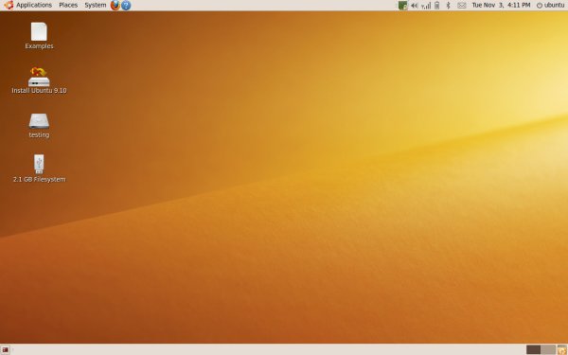Click the Ubuntu logo in the panel
Image resolution: width=568 pixels, height=355 pixels.
click(9, 5)
